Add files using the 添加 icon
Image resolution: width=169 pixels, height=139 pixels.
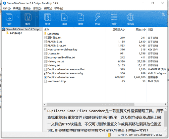tap(64, 19)
